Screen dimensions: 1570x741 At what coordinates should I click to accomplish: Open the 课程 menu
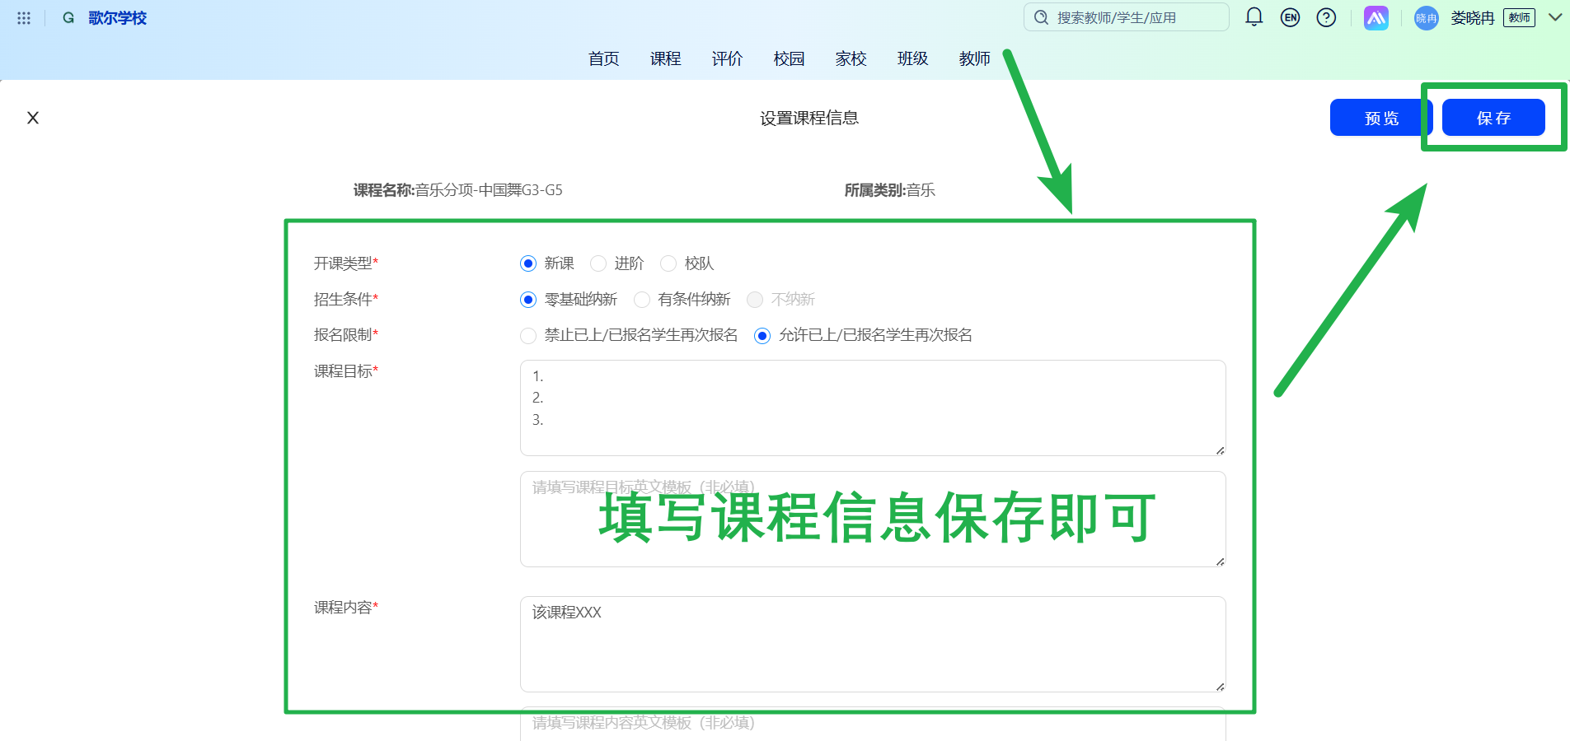[x=665, y=58]
